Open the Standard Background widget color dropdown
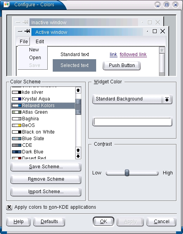Viewport: 183px width, 234px height. [132, 99]
